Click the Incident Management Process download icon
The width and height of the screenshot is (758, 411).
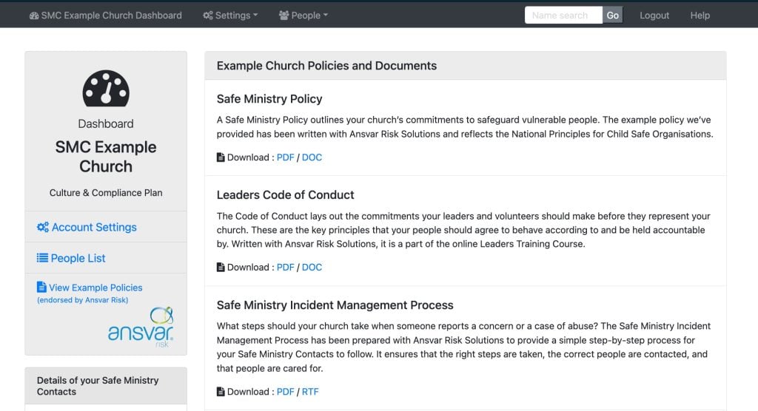point(221,392)
